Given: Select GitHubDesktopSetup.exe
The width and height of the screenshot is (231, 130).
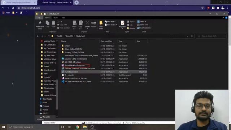Looking at the screenshot, I should (x=74, y=65).
